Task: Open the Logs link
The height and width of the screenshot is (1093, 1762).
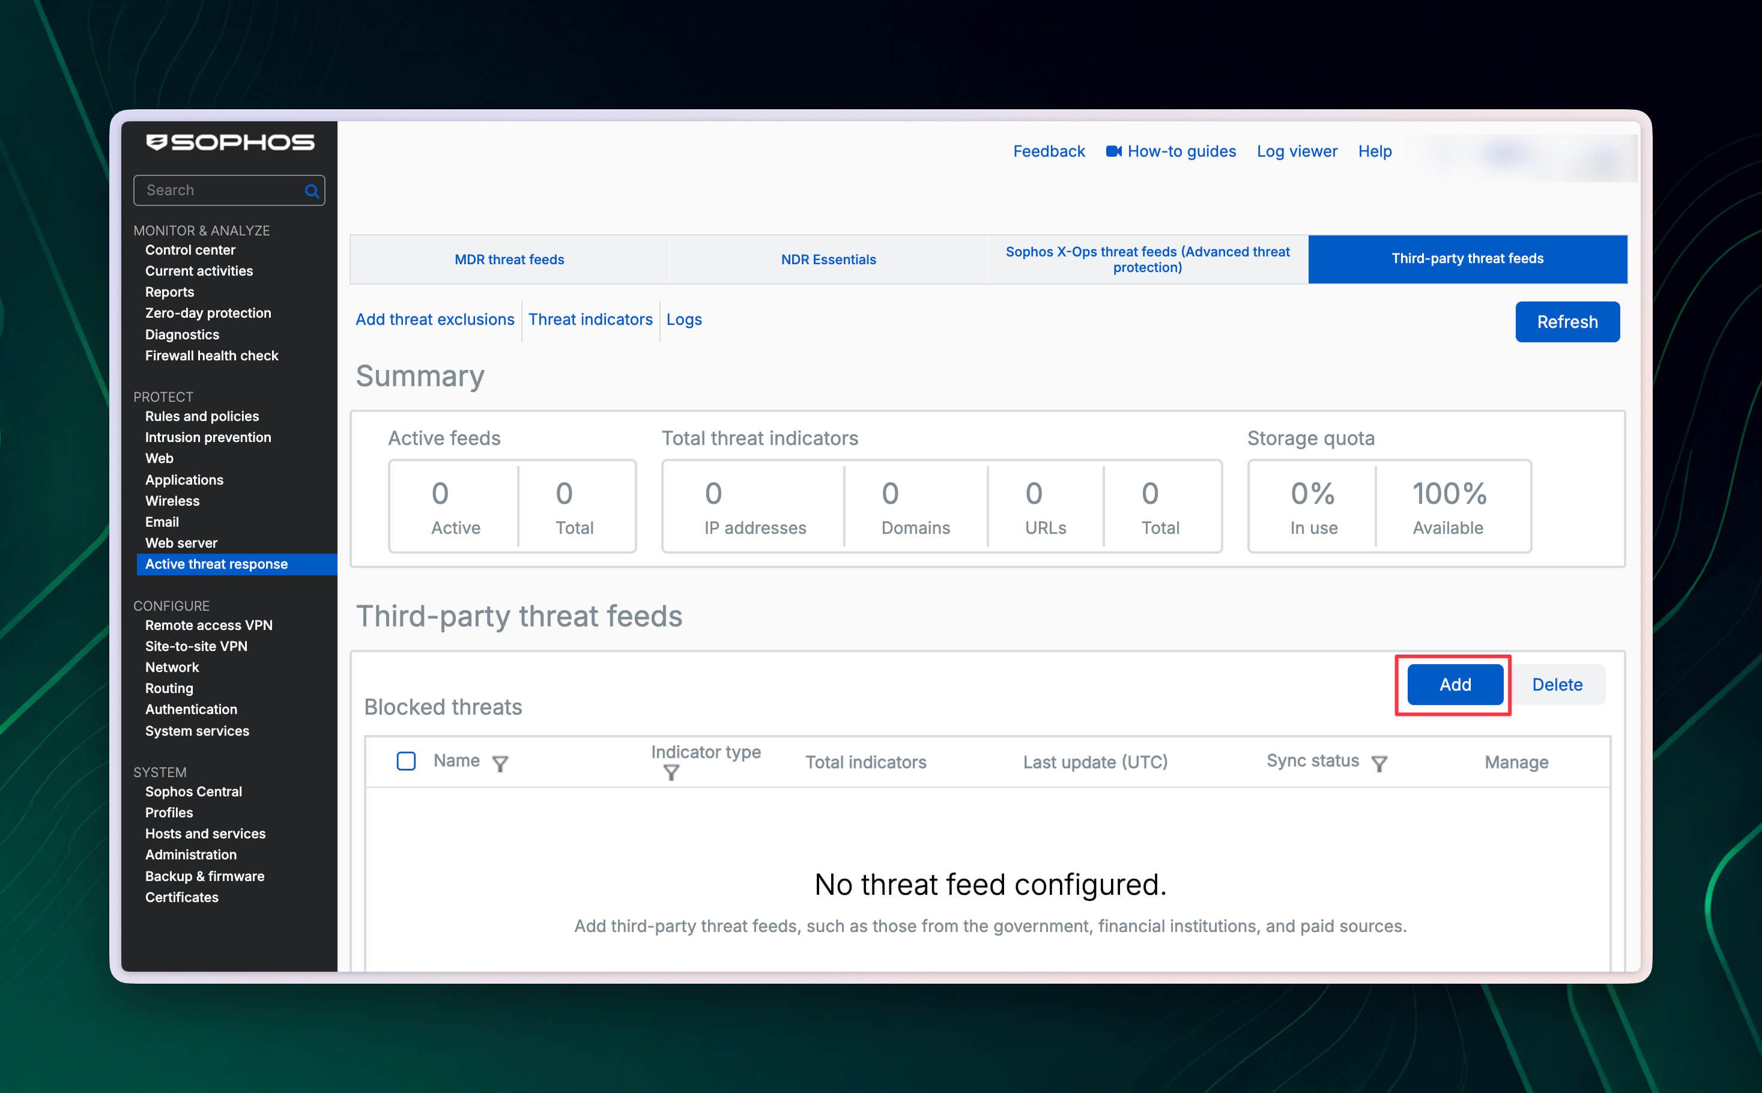Action: (685, 319)
